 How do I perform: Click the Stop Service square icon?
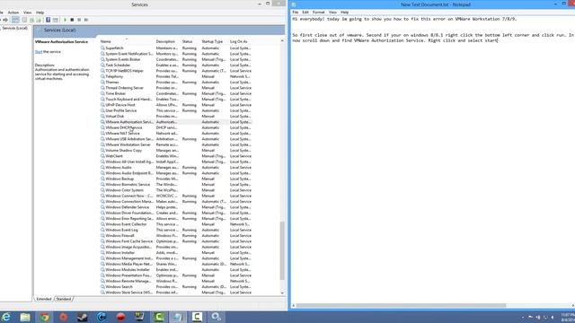point(72,20)
